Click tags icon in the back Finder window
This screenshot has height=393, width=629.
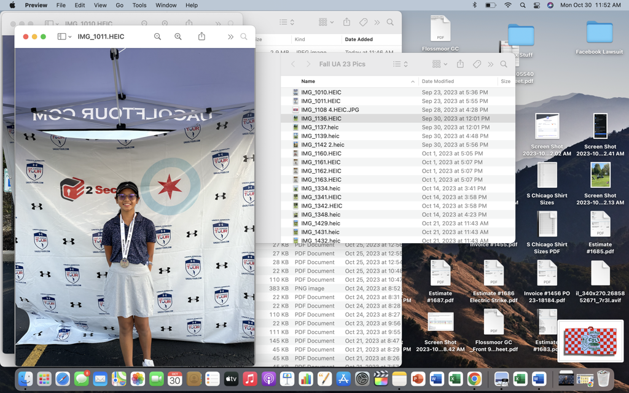point(364,23)
